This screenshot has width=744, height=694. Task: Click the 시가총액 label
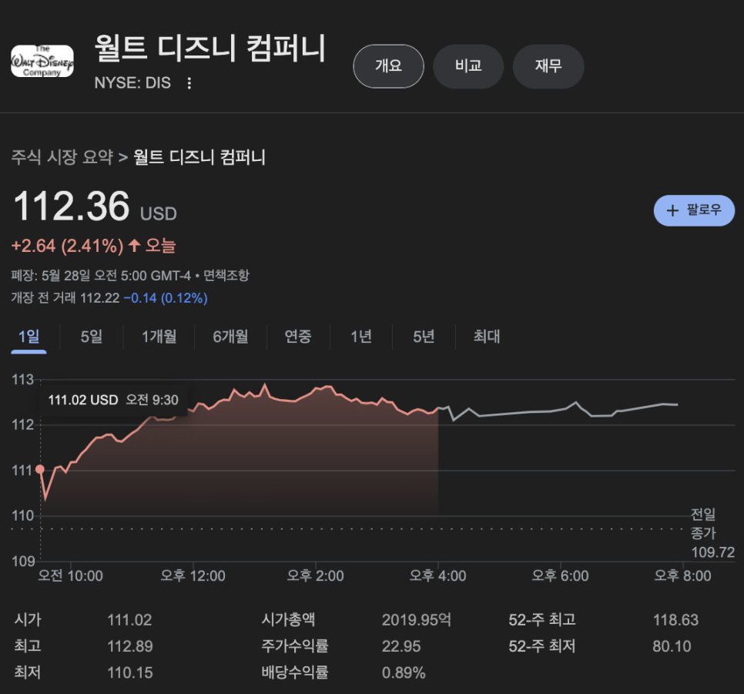(x=289, y=619)
